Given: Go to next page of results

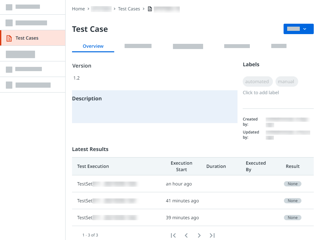Looking at the screenshot, I should pyautogui.click(x=199, y=235).
